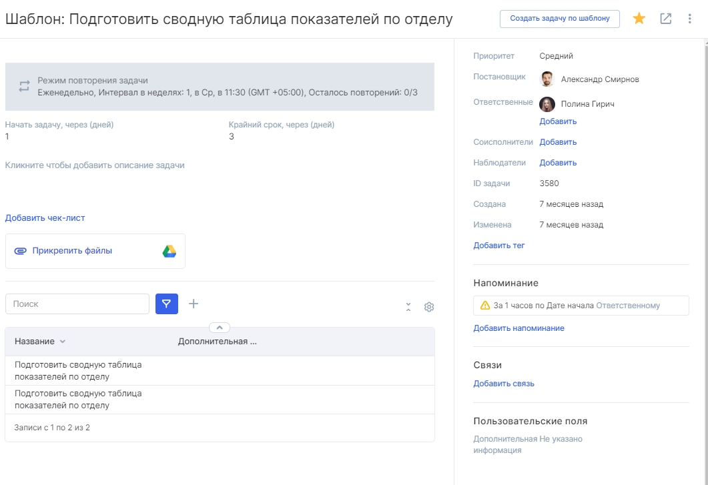Open table settings gear icon
708x485 pixels.
click(x=429, y=307)
